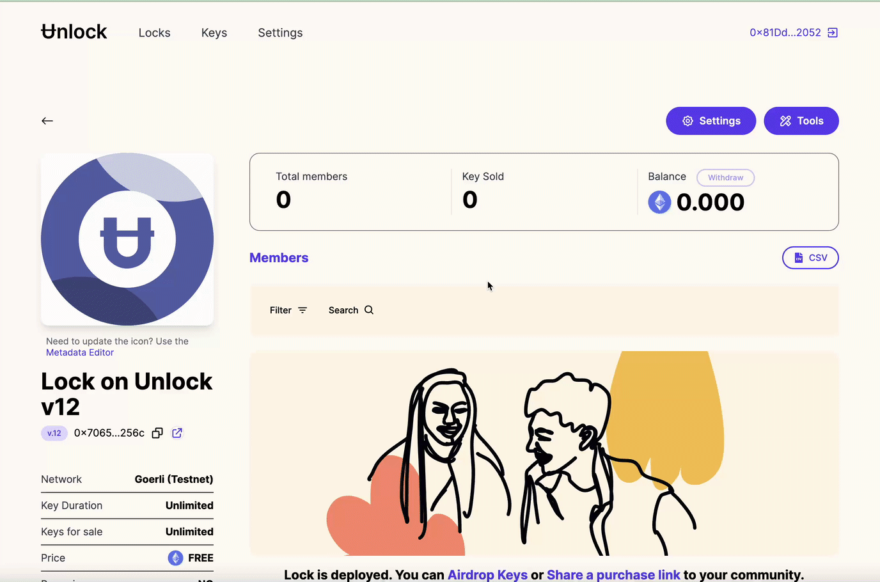
Task: Download members as CSV
Action: pyautogui.click(x=810, y=258)
